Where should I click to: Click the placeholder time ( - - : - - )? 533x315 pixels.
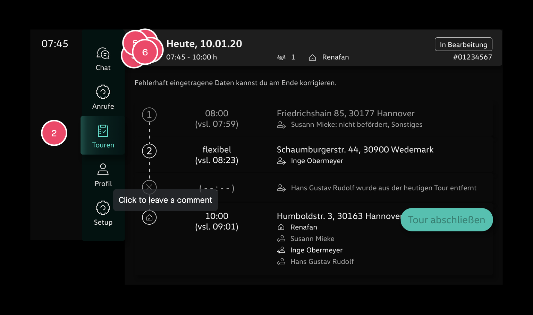(217, 188)
